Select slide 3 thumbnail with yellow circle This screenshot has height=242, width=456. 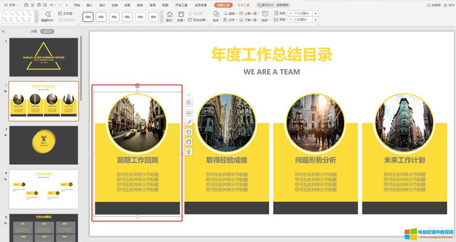(x=44, y=145)
